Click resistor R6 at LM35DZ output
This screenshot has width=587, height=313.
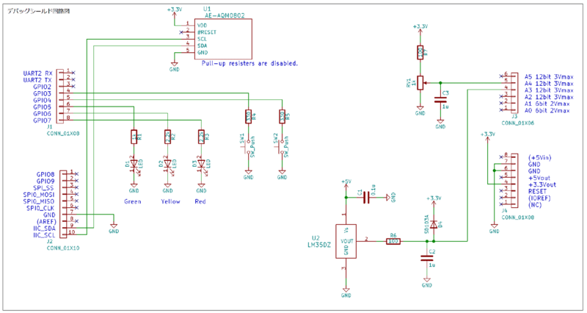point(393,240)
